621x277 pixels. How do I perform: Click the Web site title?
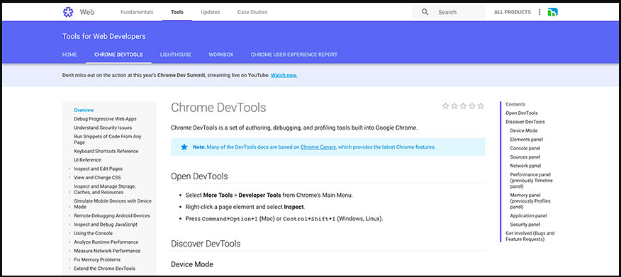[x=87, y=12]
